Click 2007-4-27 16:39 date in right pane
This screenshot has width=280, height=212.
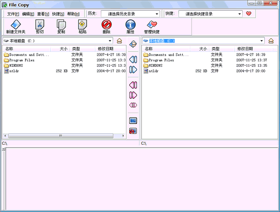250,55
